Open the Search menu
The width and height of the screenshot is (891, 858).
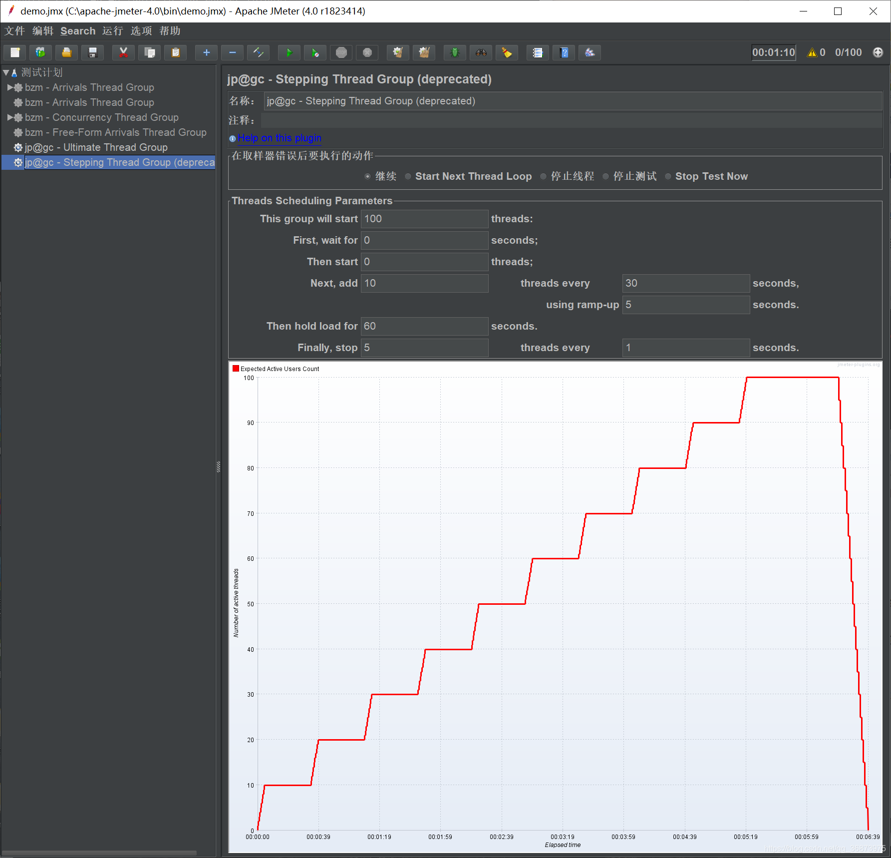[x=78, y=31]
